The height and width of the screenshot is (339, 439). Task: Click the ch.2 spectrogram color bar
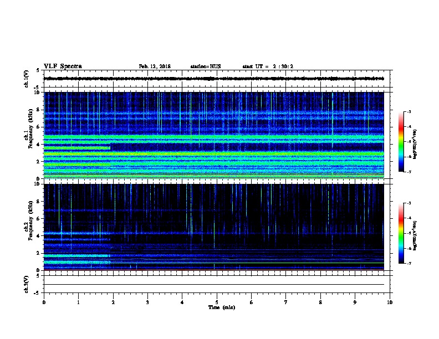coord(401,233)
